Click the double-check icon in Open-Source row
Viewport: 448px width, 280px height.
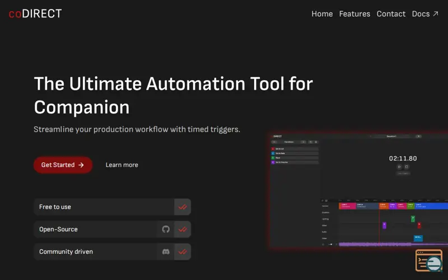coord(183,229)
